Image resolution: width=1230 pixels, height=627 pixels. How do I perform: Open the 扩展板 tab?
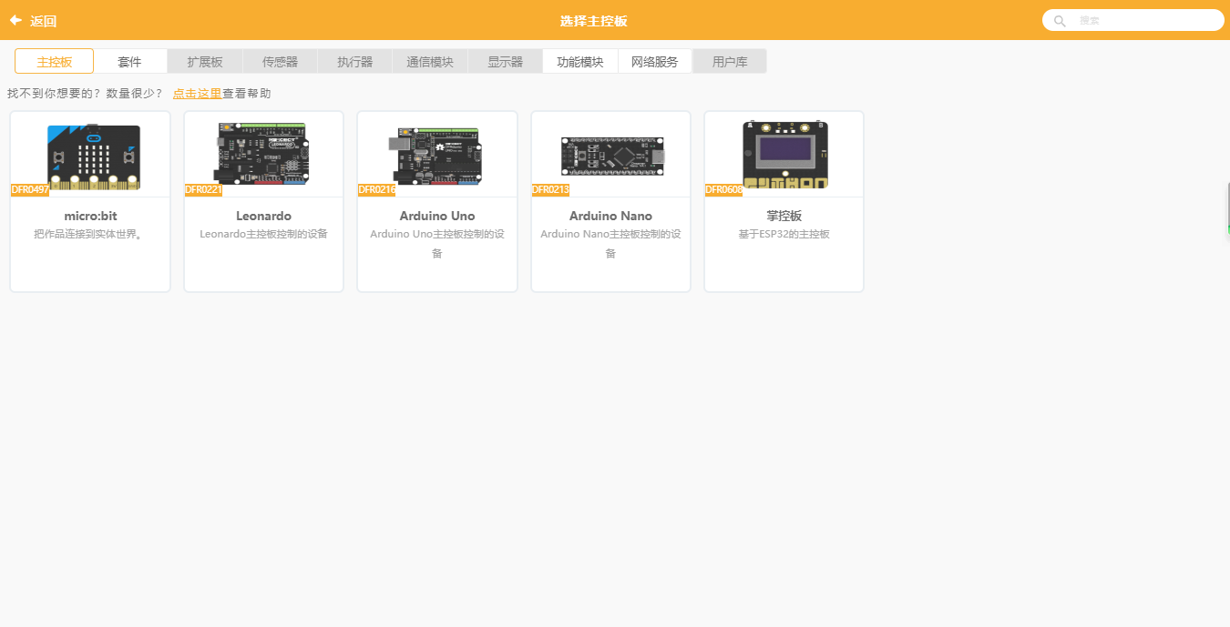(205, 61)
